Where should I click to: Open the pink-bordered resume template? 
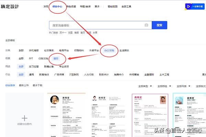pyautogui.click(x=150, y=115)
